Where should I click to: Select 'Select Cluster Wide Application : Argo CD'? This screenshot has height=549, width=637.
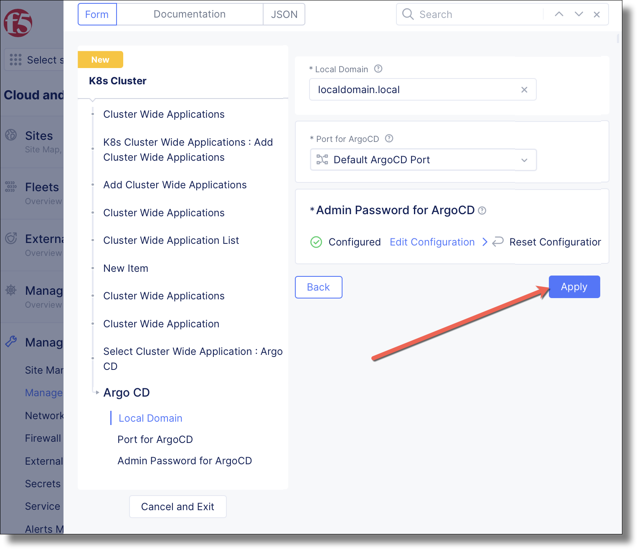[193, 359]
